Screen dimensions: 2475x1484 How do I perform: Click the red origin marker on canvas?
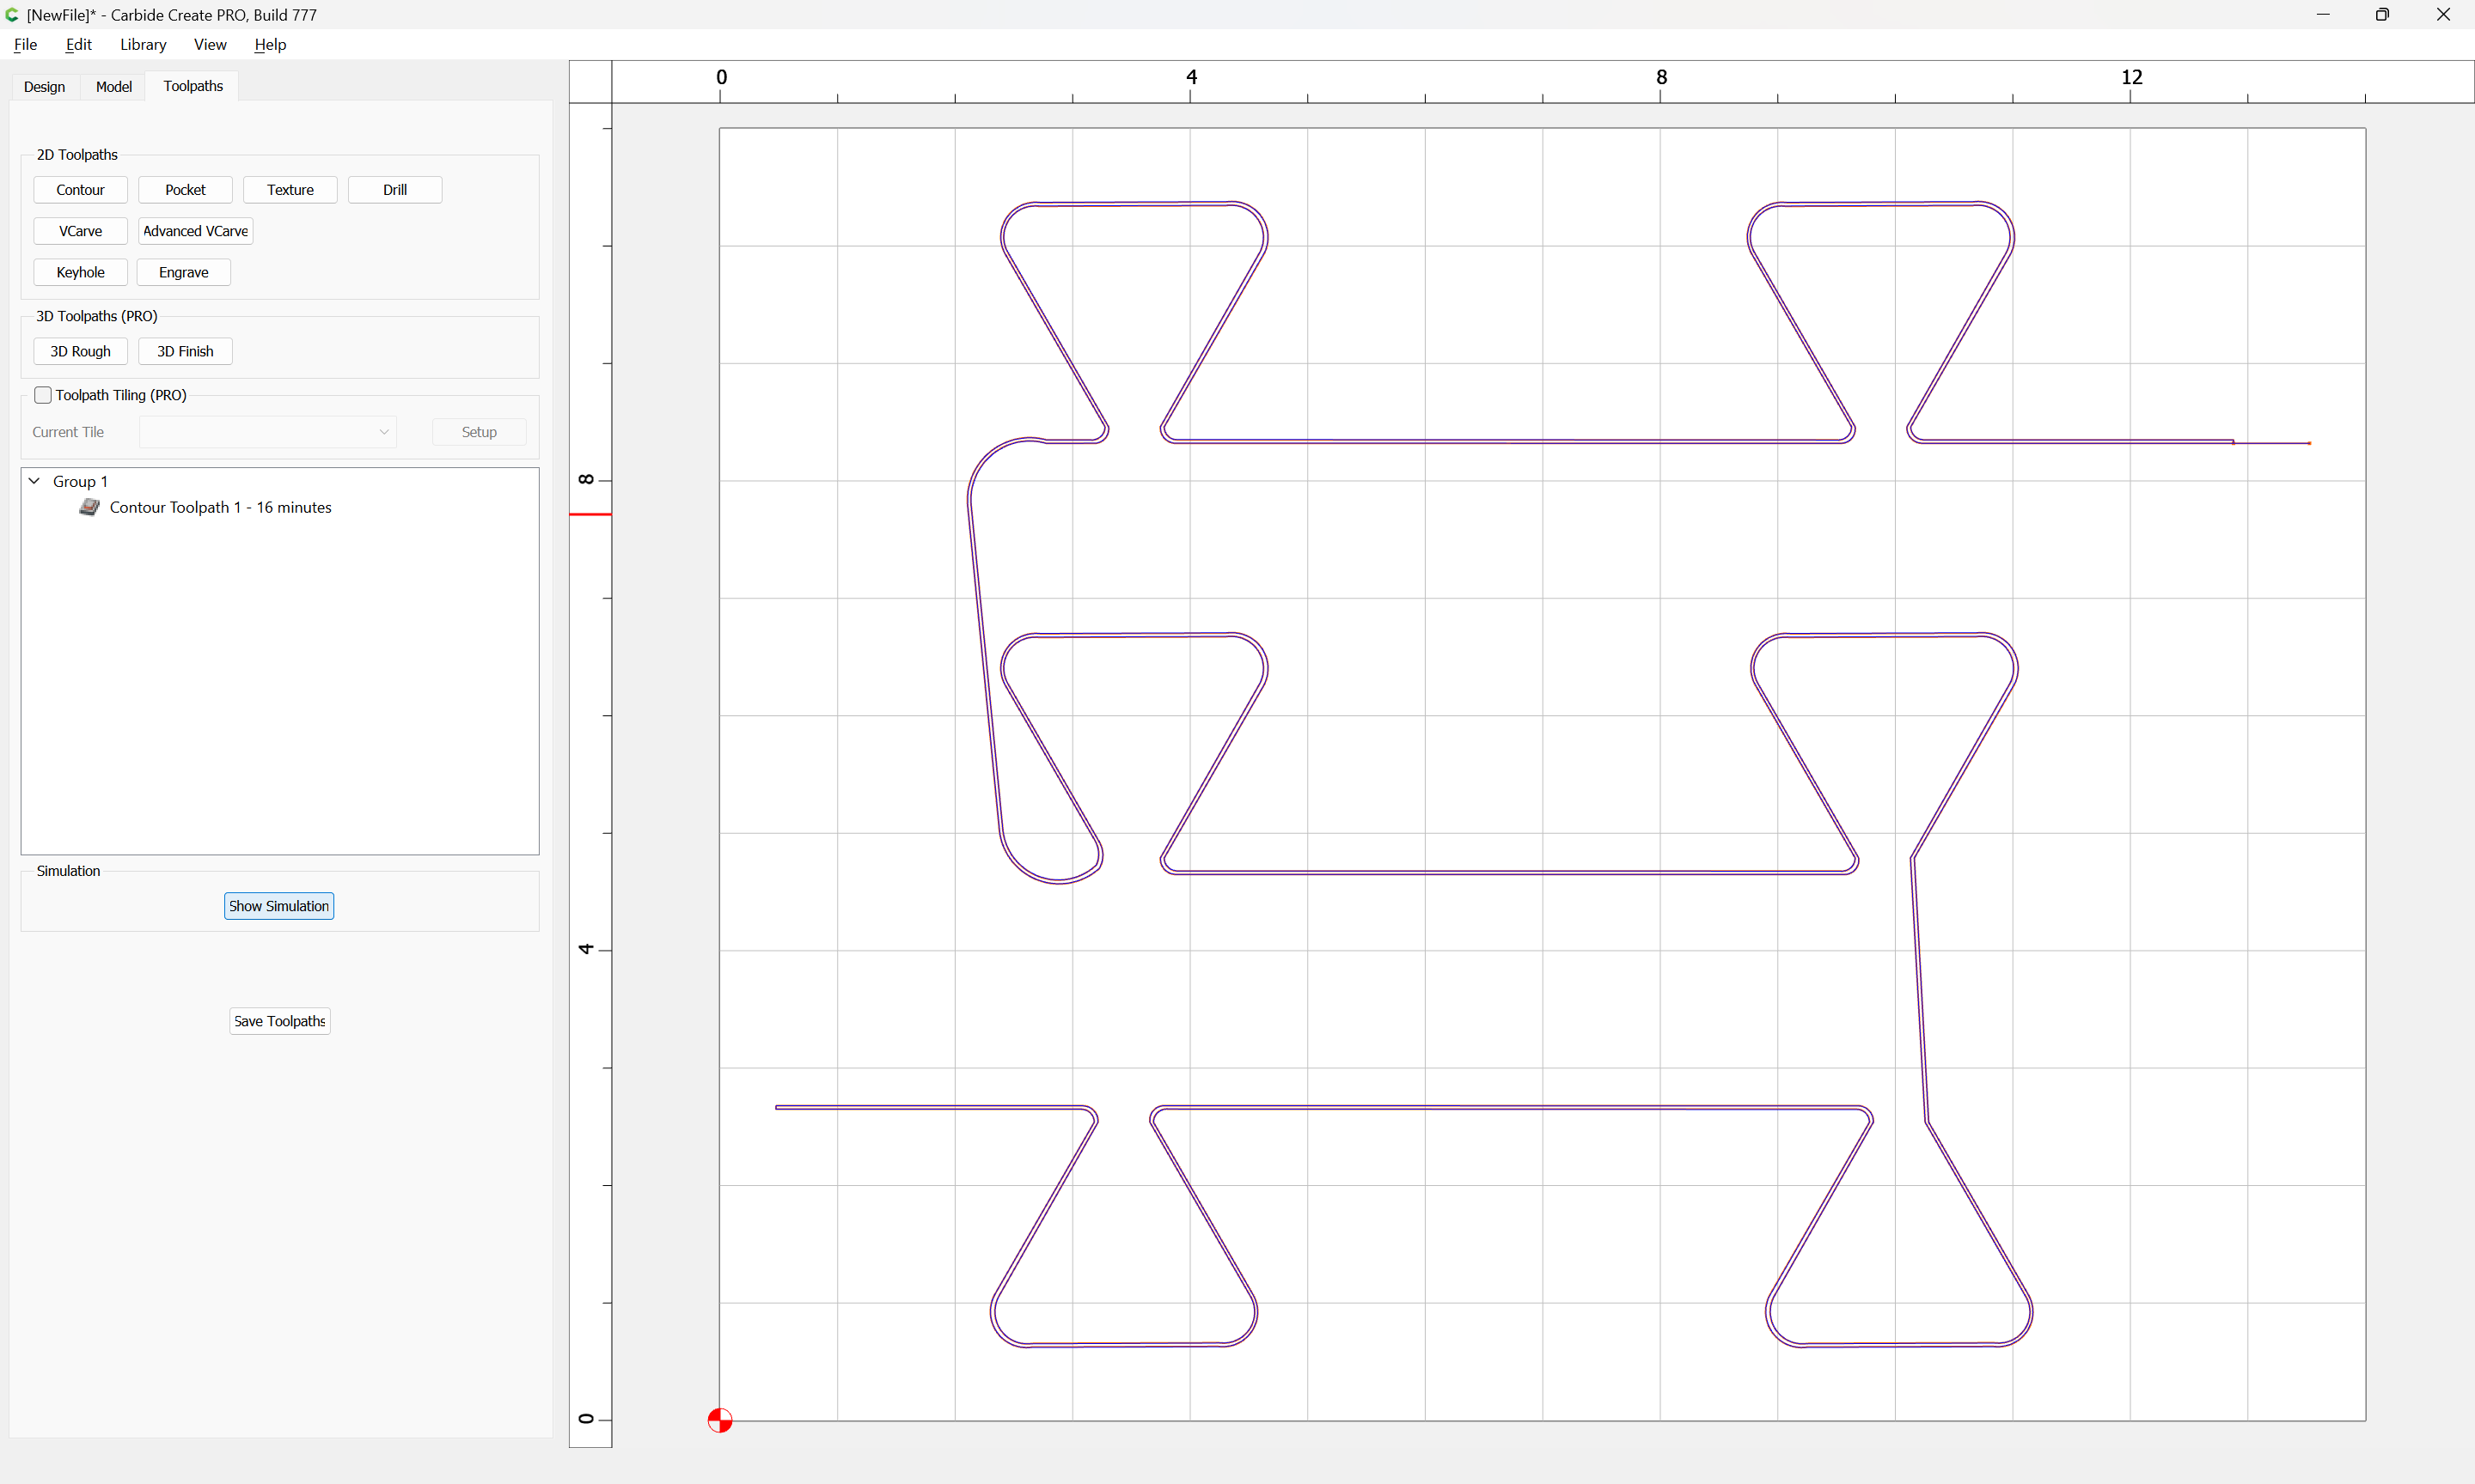[x=719, y=1420]
